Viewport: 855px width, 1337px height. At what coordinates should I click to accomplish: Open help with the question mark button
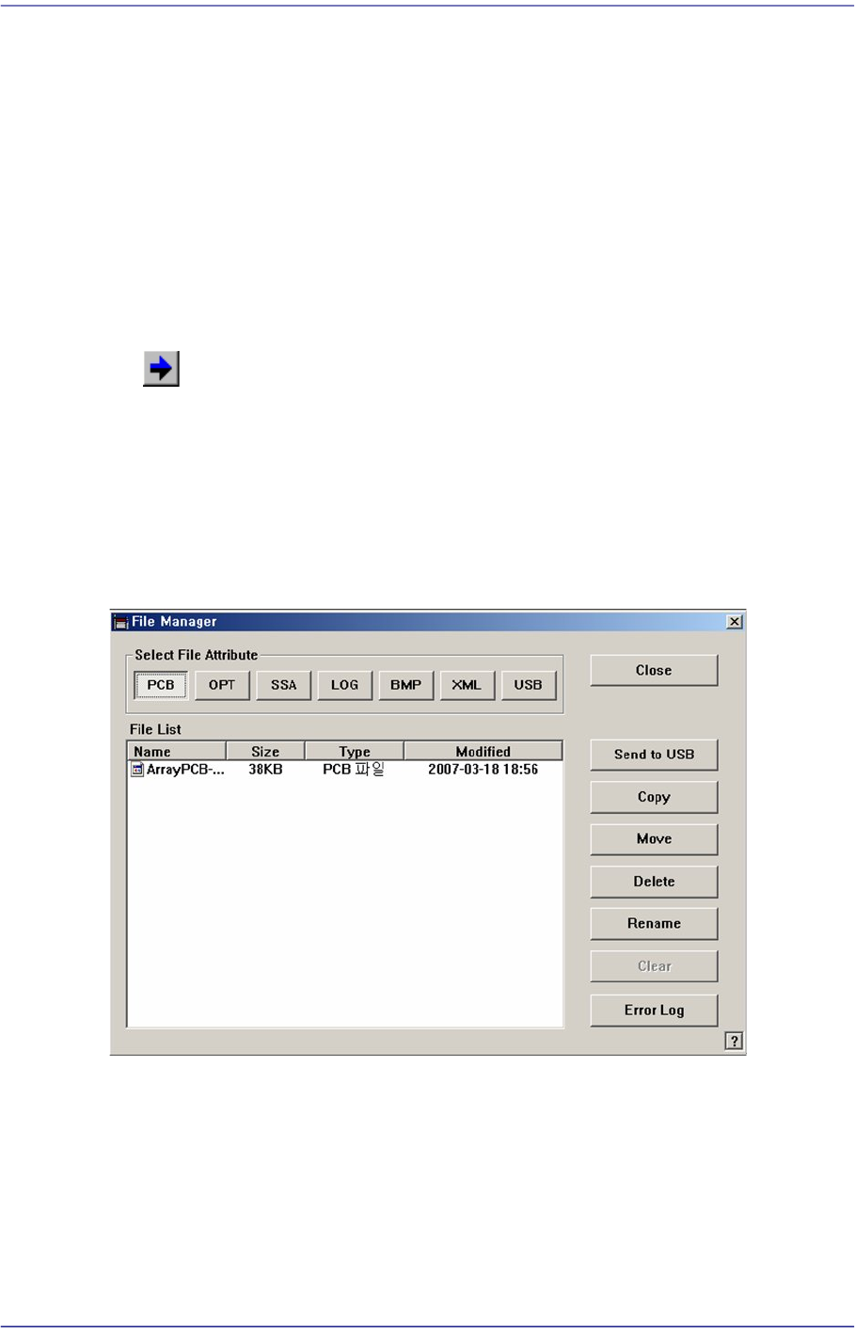tap(734, 1041)
